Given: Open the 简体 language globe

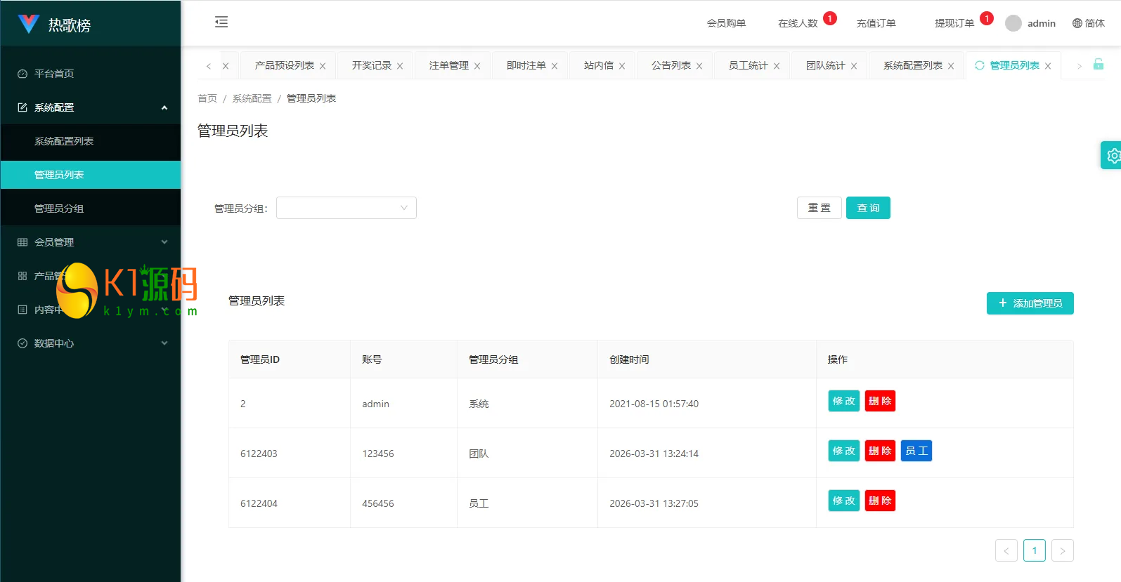Looking at the screenshot, I should pos(1077,23).
